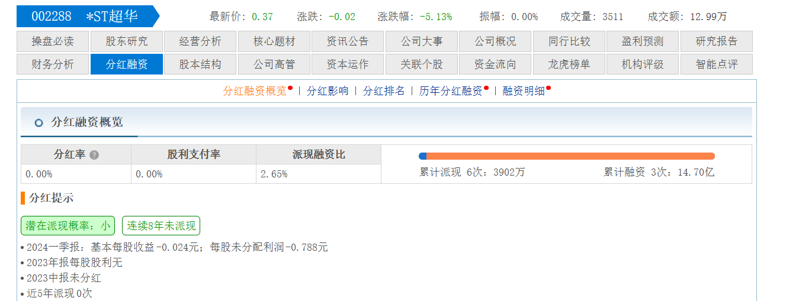Click the 2023中报未分红 line
Image resolution: width=786 pixels, height=301 pixels.
63,278
